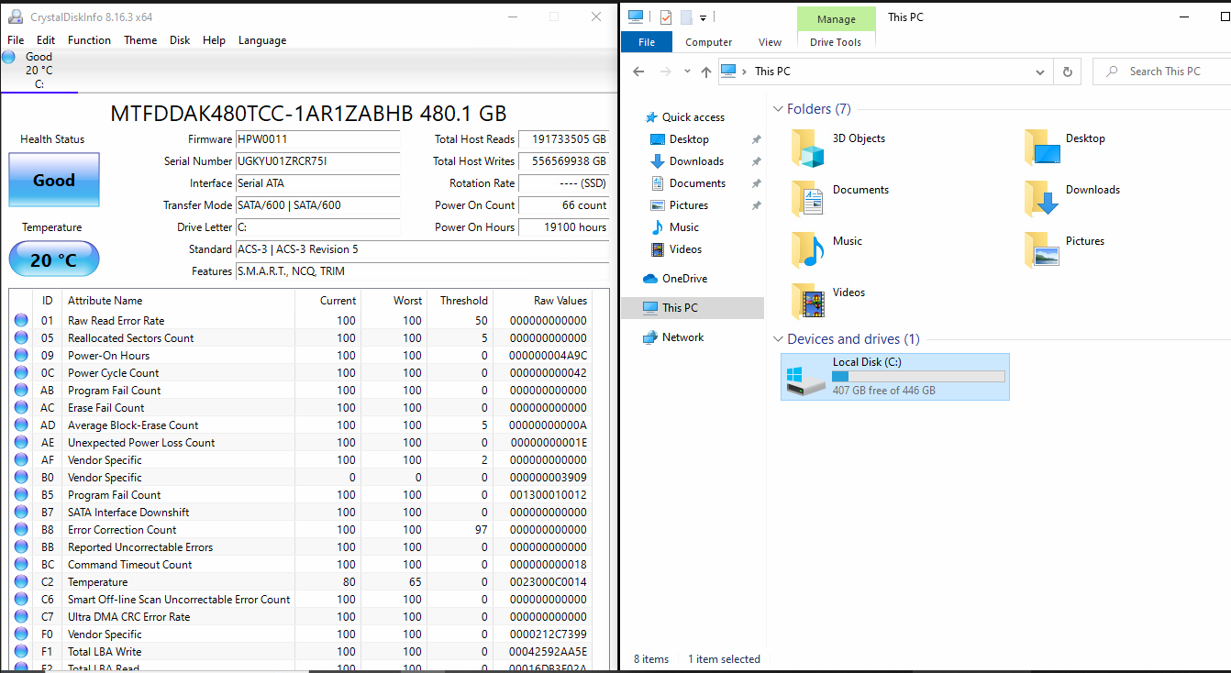
Task: Select Network in the navigation pane
Action: (682, 337)
